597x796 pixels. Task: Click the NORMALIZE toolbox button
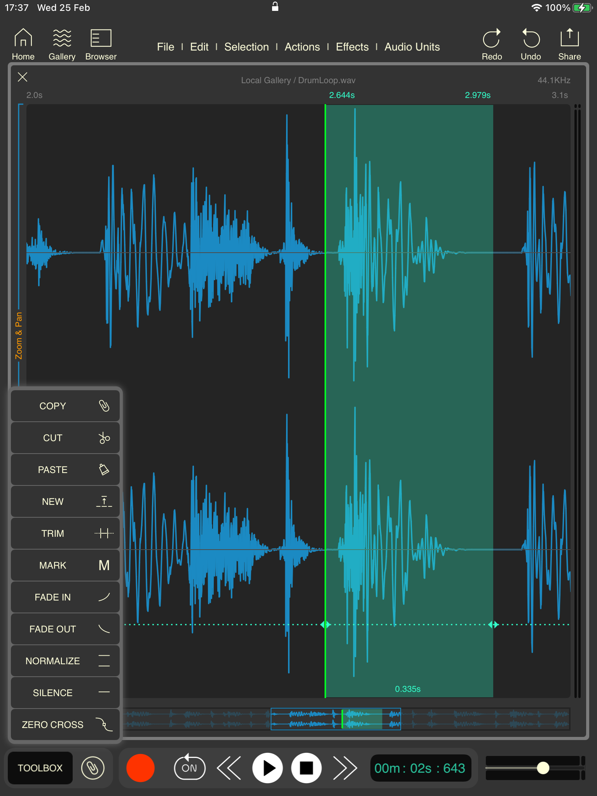65,661
